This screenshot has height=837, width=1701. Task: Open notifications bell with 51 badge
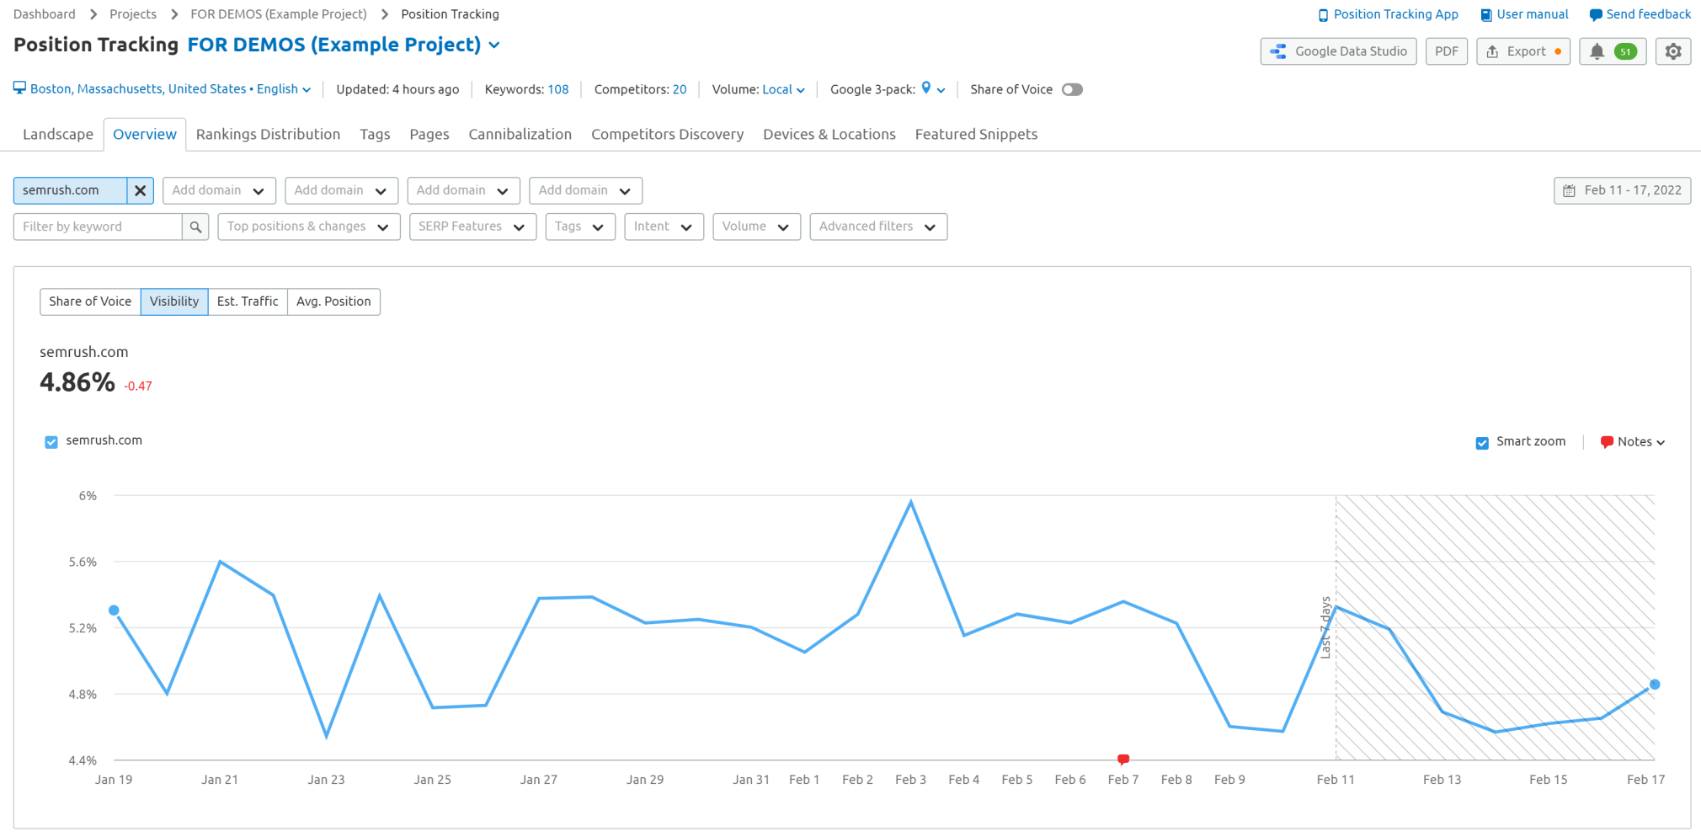click(x=1613, y=51)
